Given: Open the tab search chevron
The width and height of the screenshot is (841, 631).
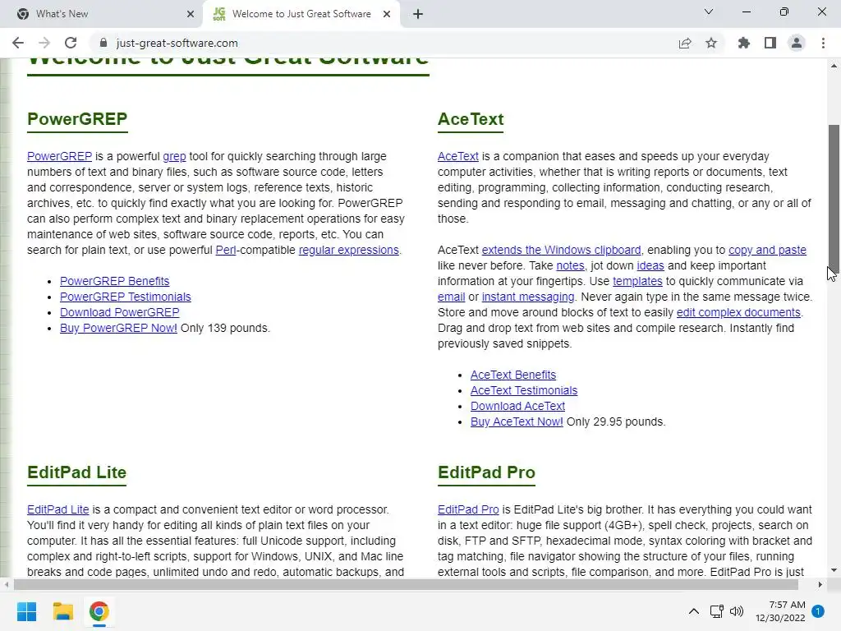Looking at the screenshot, I should coord(709,12).
